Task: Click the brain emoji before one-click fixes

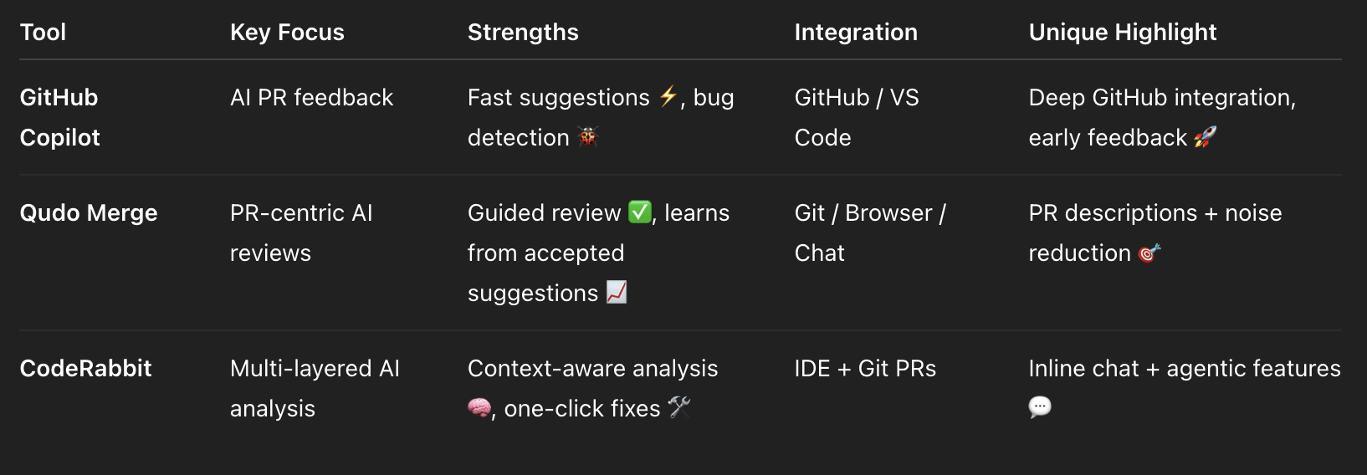Action: 479,408
